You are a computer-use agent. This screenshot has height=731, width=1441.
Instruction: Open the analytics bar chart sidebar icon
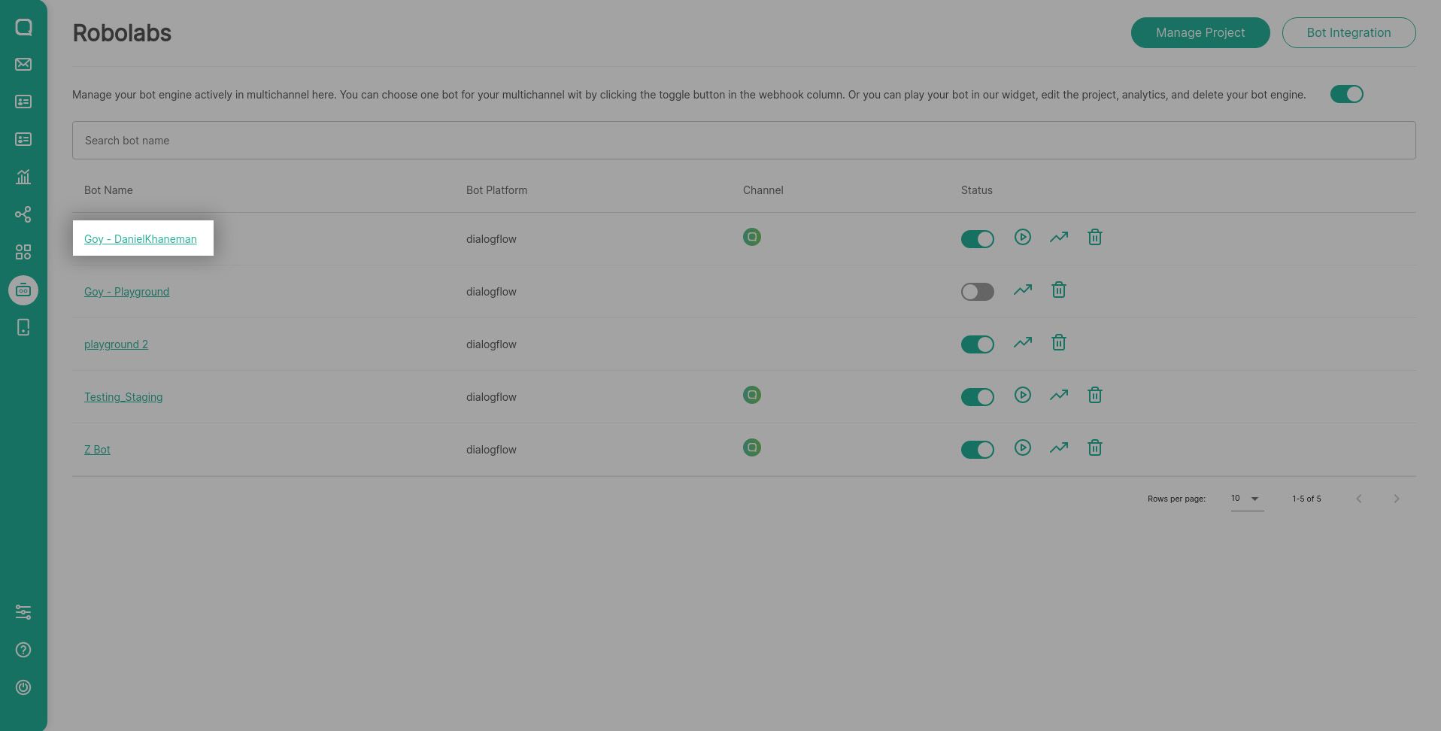click(x=23, y=177)
